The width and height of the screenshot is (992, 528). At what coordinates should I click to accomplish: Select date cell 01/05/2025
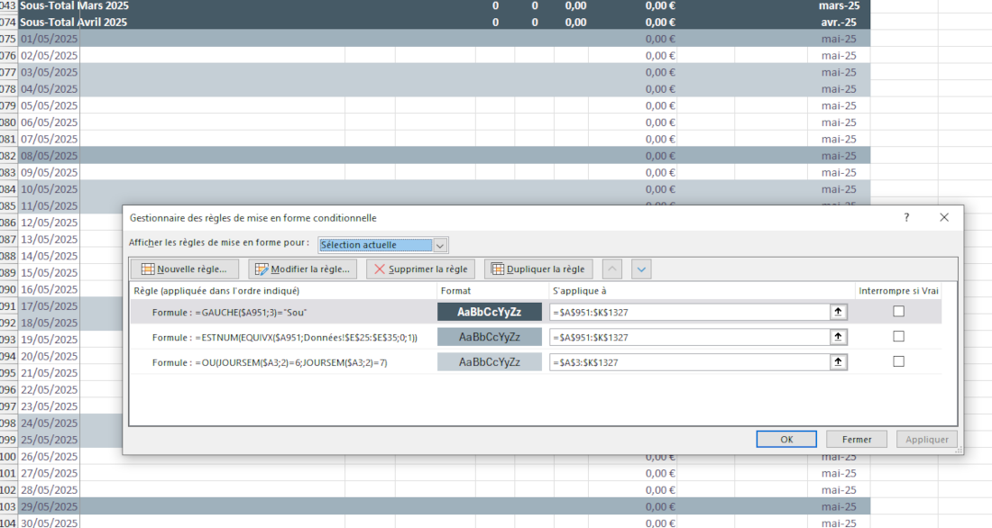pos(49,39)
